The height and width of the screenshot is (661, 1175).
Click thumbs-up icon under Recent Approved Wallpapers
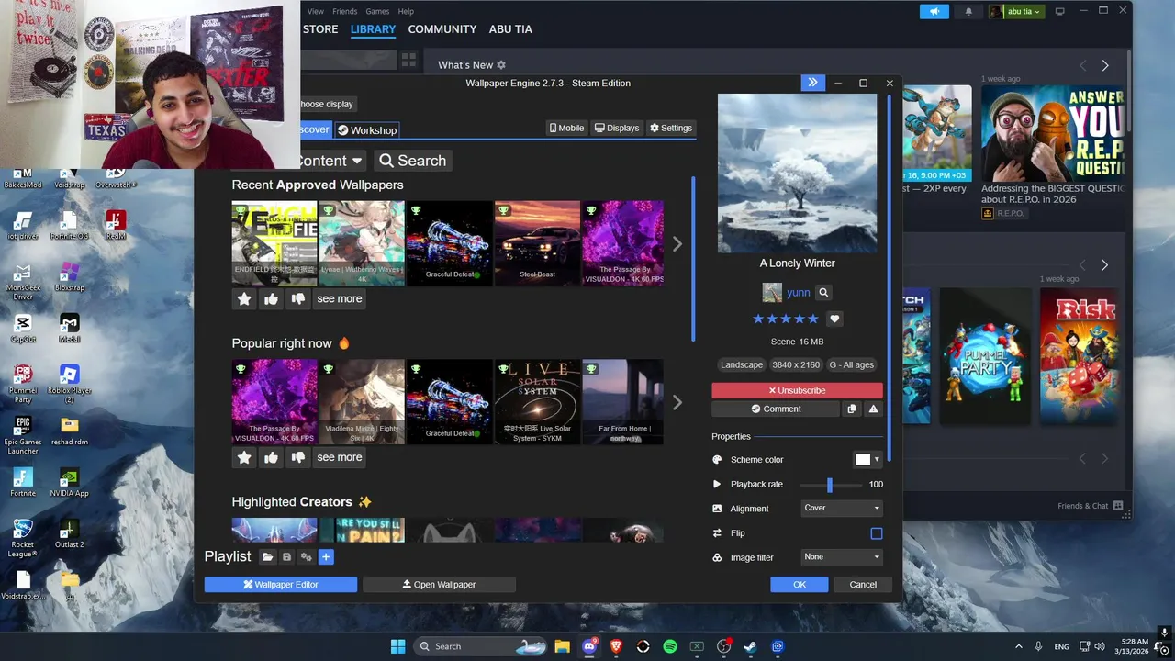click(x=271, y=298)
